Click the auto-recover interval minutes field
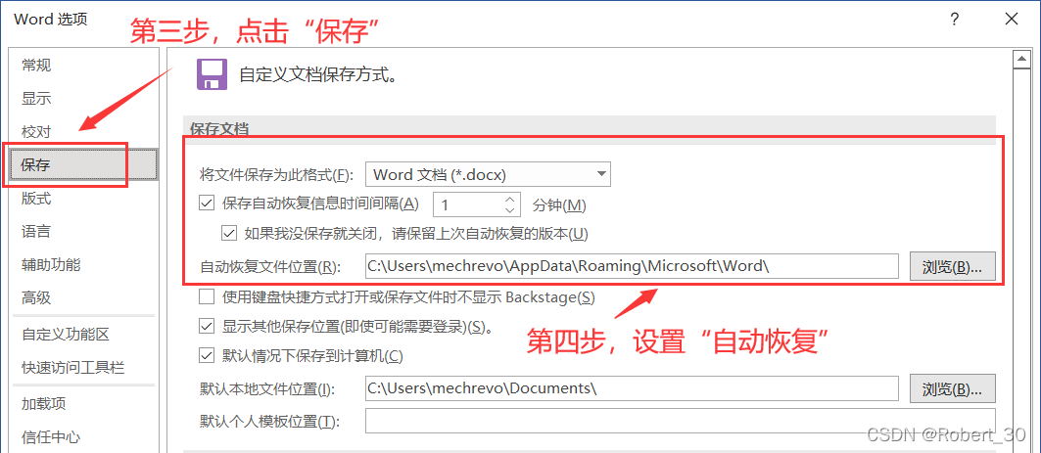The width and height of the screenshot is (1041, 453). pyautogui.click(x=468, y=204)
